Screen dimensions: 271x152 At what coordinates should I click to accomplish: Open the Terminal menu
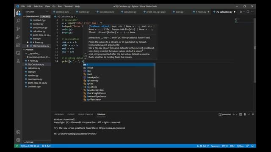[69, 6]
